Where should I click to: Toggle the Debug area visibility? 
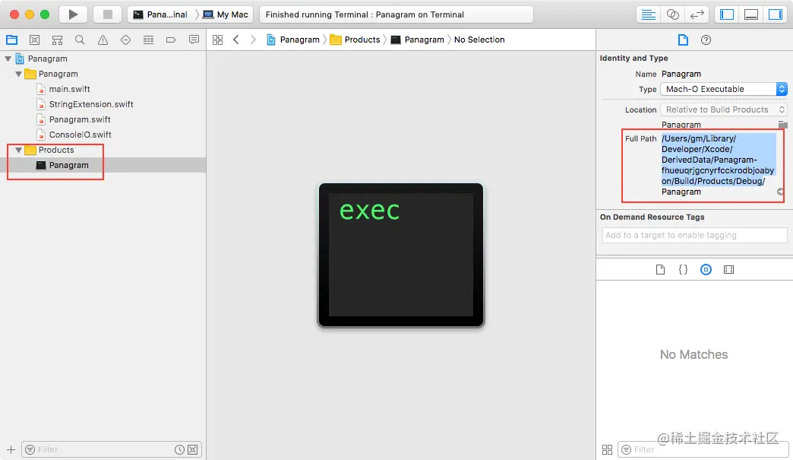click(x=751, y=14)
